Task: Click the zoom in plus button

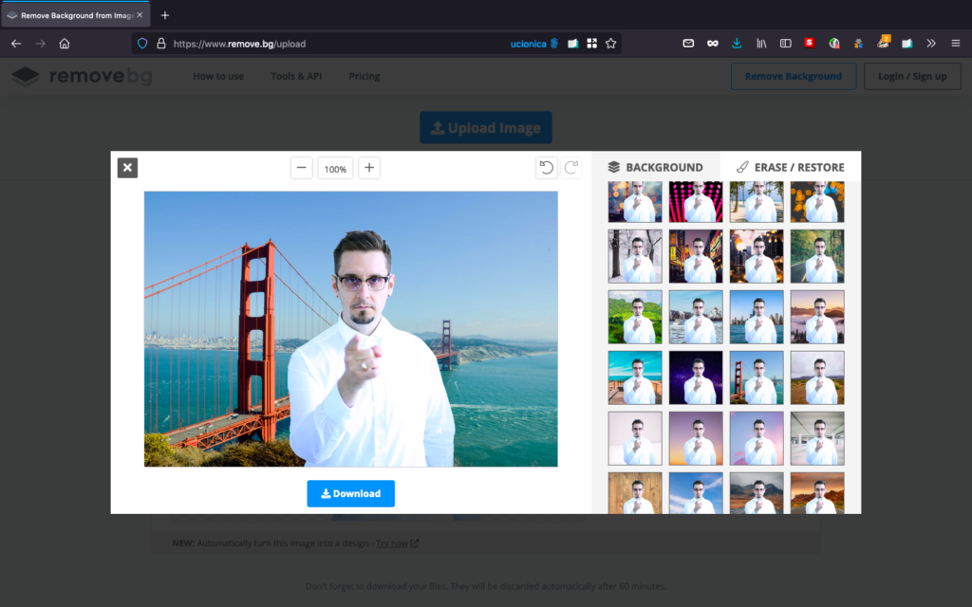Action: 369,168
